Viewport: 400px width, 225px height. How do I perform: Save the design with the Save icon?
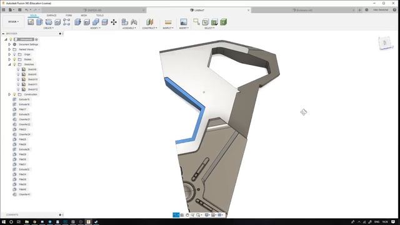click(x=19, y=10)
